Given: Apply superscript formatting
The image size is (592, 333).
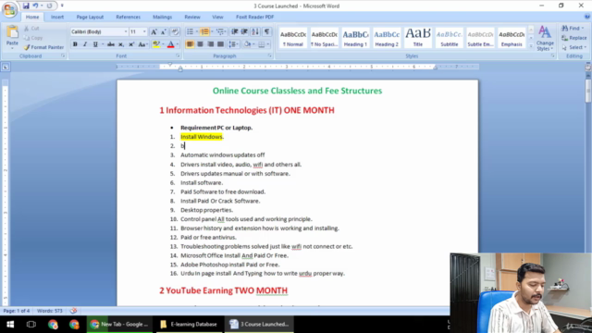Looking at the screenshot, I should click(x=131, y=44).
